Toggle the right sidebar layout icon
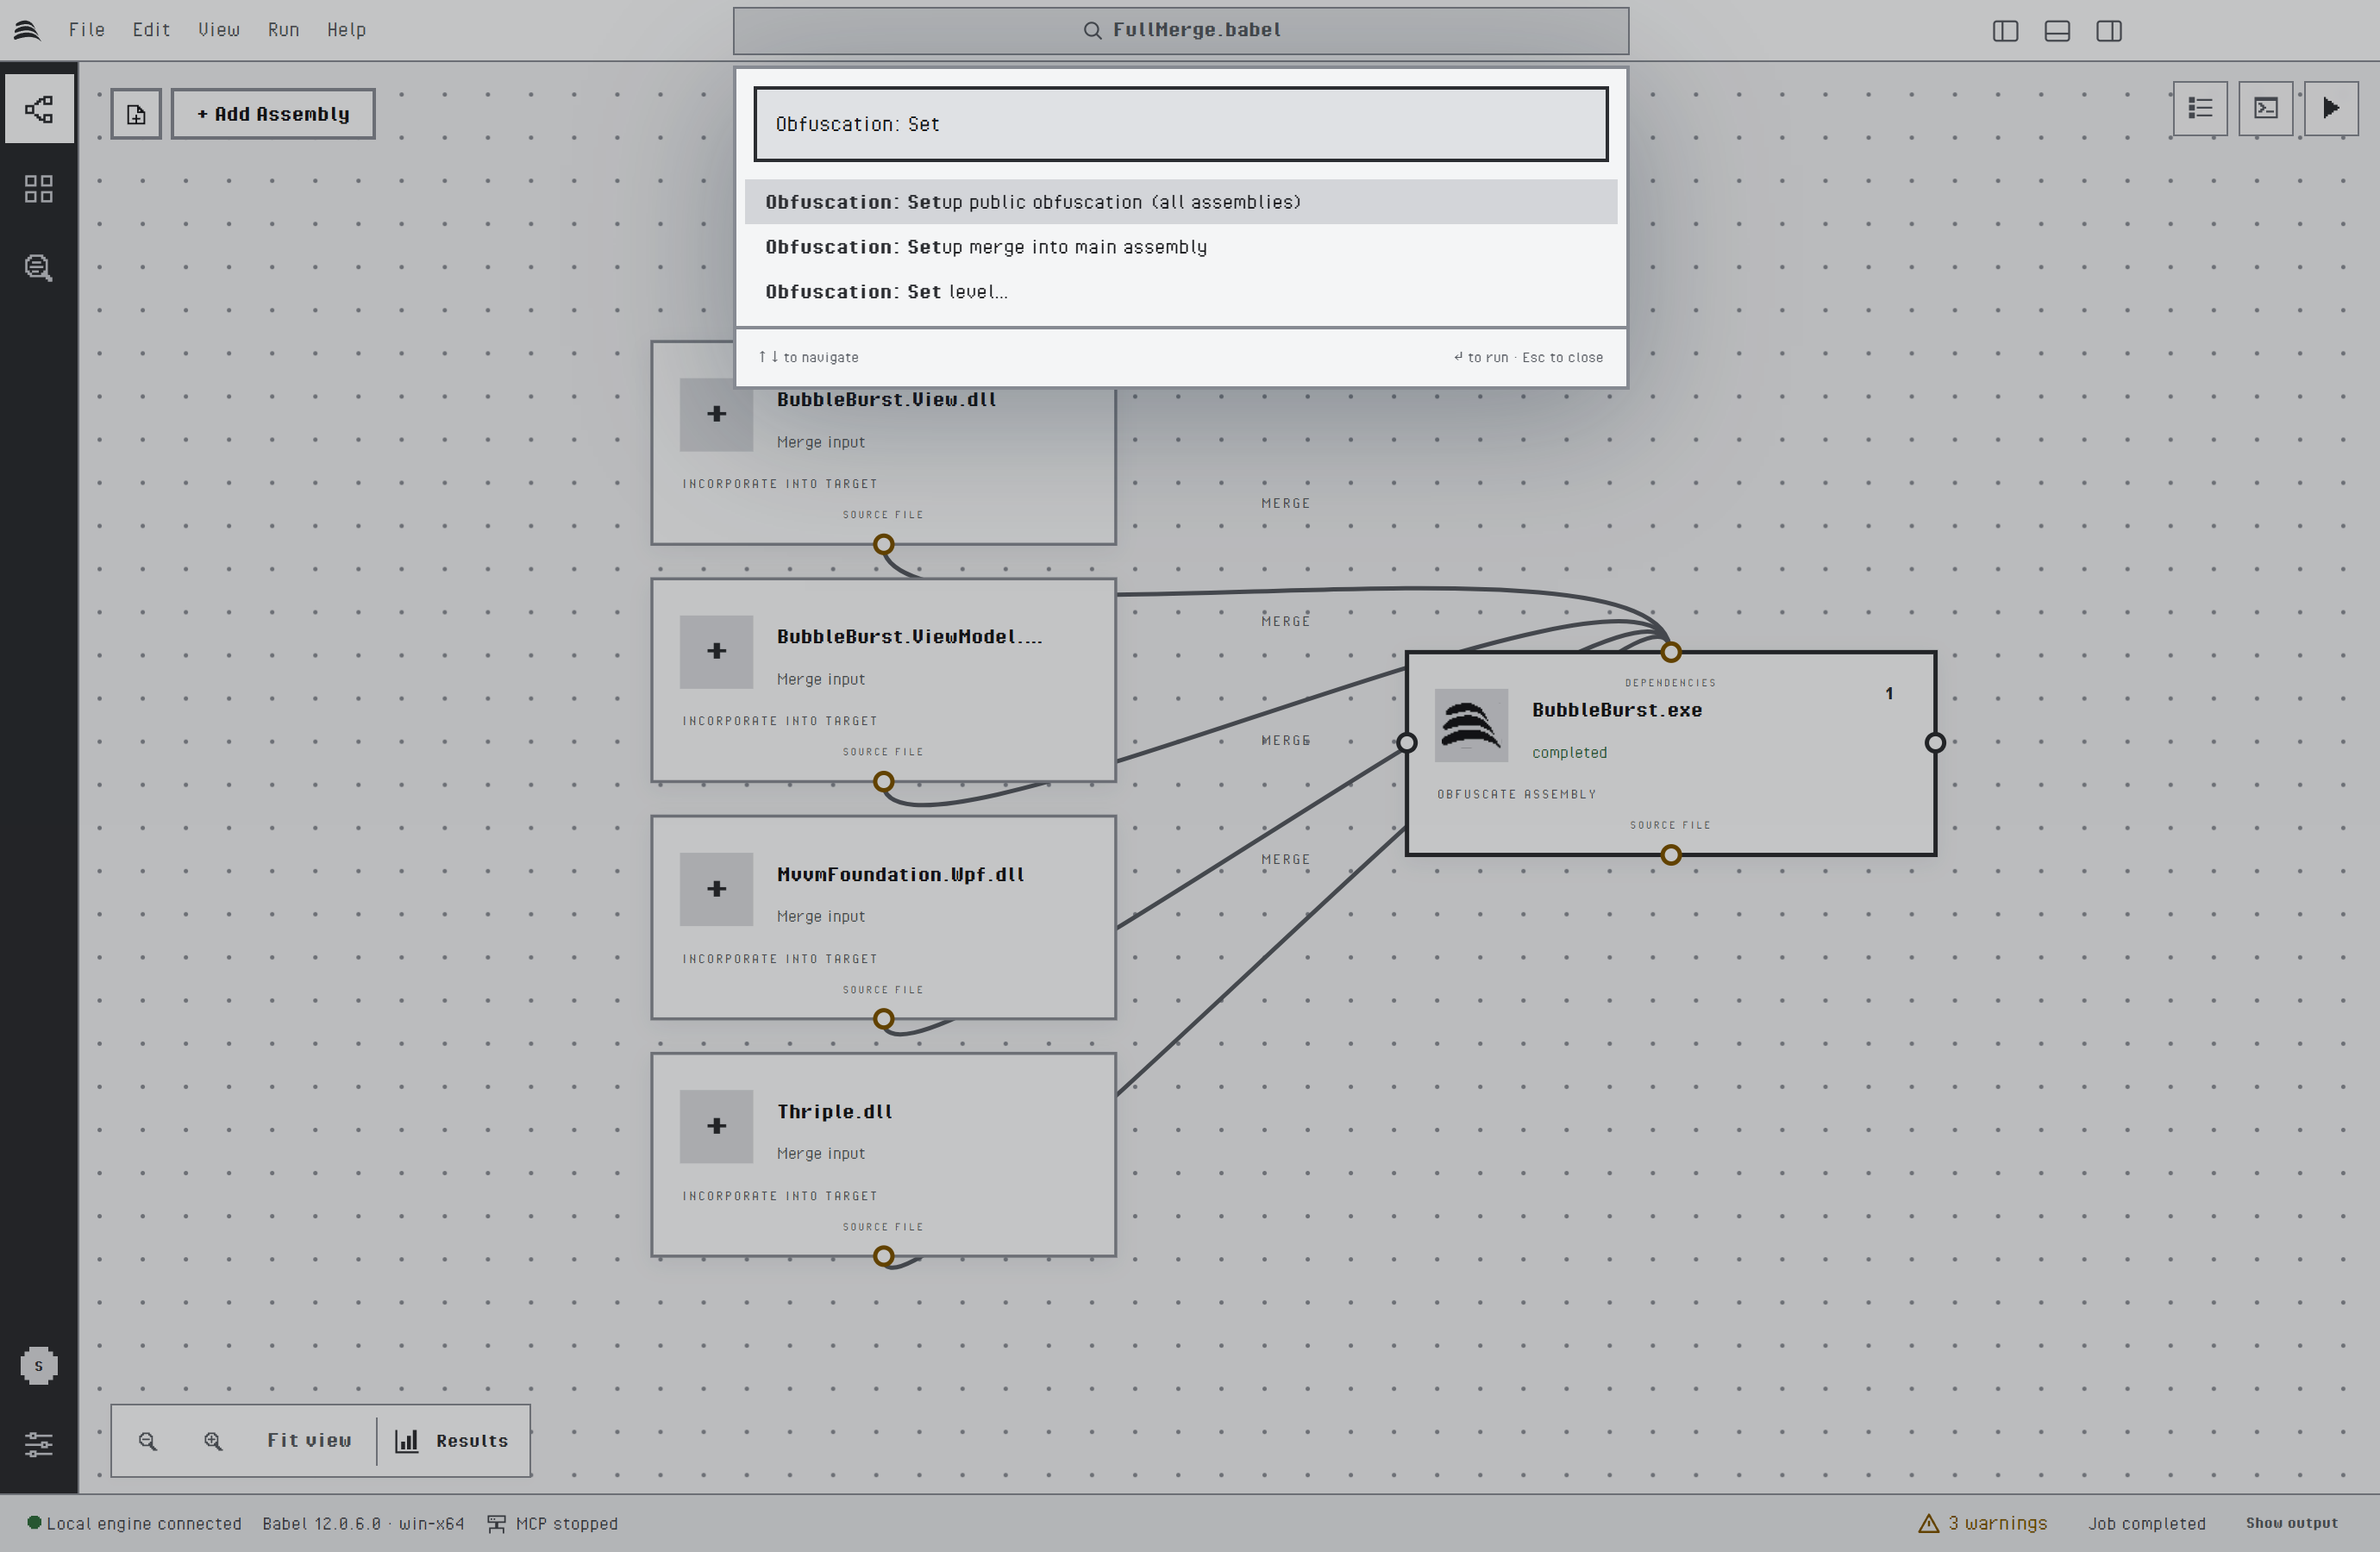 2109,31
